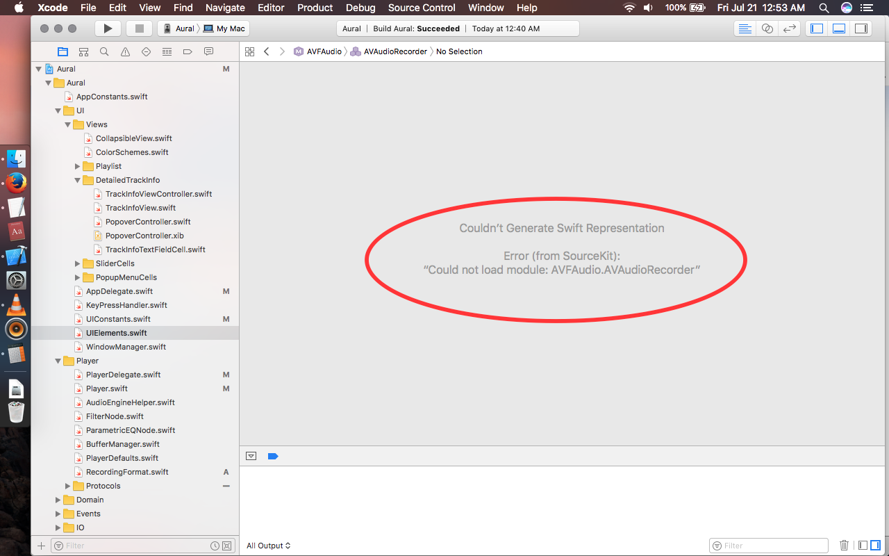Toggle breakpoints activation in debug bar
889x556 pixels.
tap(273, 456)
